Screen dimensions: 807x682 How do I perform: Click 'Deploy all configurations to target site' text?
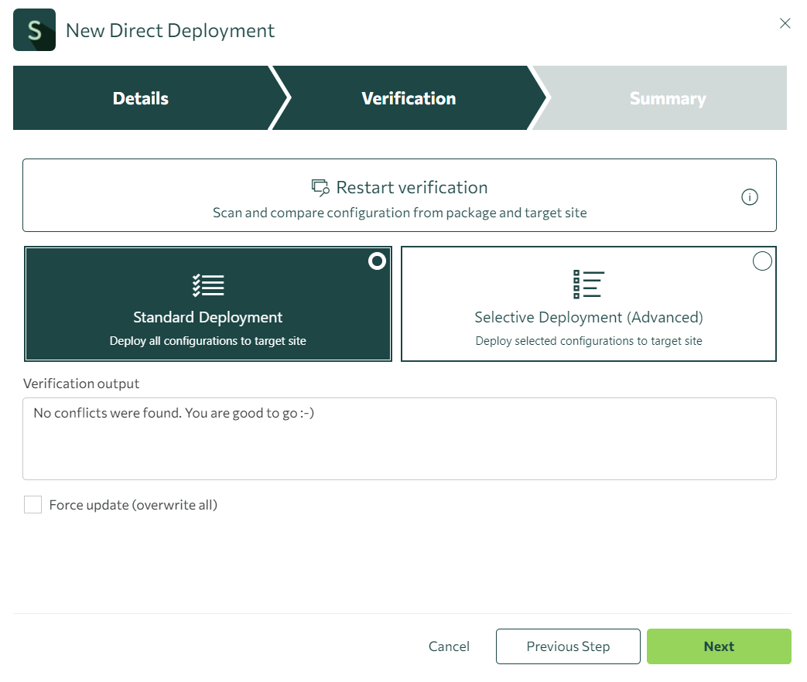point(208,341)
